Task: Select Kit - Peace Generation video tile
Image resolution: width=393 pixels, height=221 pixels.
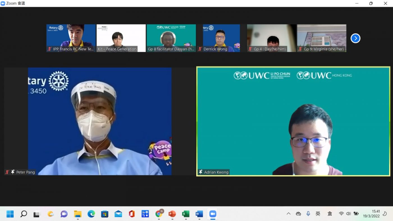Action: pyautogui.click(x=121, y=38)
